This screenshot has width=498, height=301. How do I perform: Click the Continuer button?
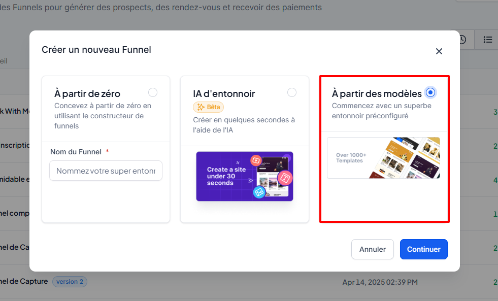coord(423,249)
